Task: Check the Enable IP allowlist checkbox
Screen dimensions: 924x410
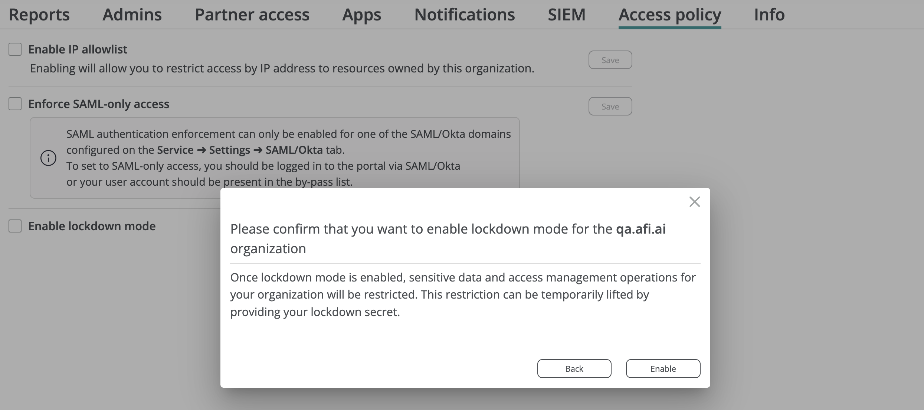Action: tap(15, 49)
